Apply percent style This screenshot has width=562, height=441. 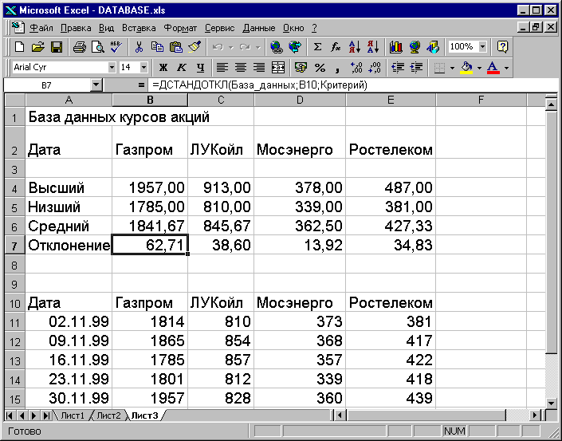point(320,68)
